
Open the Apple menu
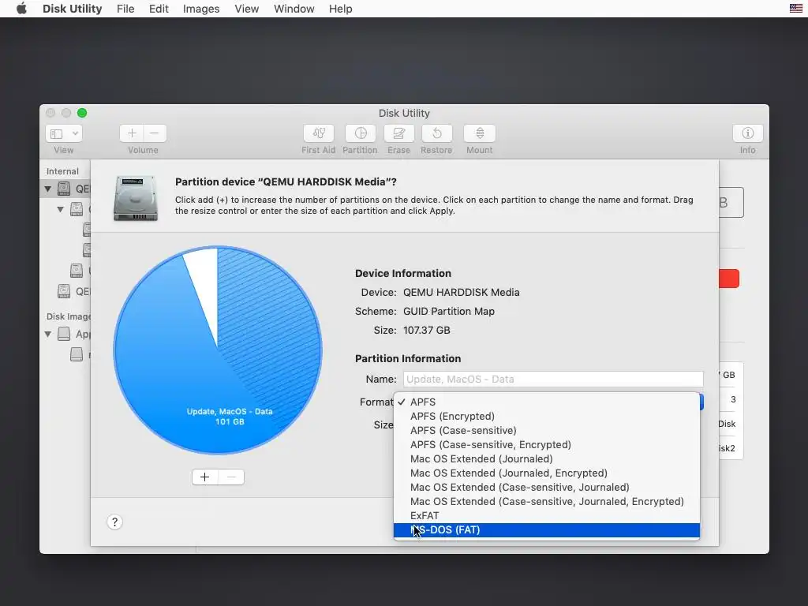tap(21, 9)
